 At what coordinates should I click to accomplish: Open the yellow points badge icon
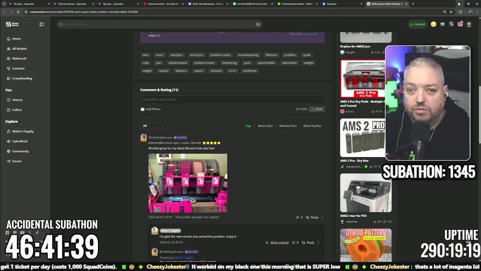[x=434, y=24]
